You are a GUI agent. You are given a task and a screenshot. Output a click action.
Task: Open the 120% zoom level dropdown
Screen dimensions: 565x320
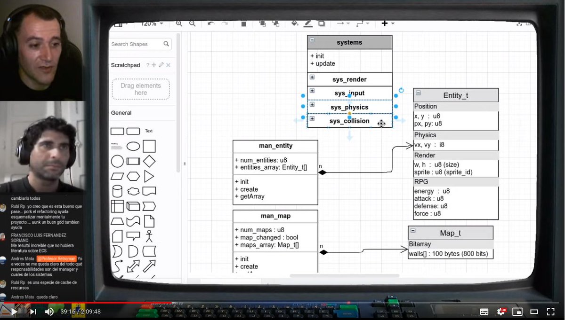(x=153, y=23)
